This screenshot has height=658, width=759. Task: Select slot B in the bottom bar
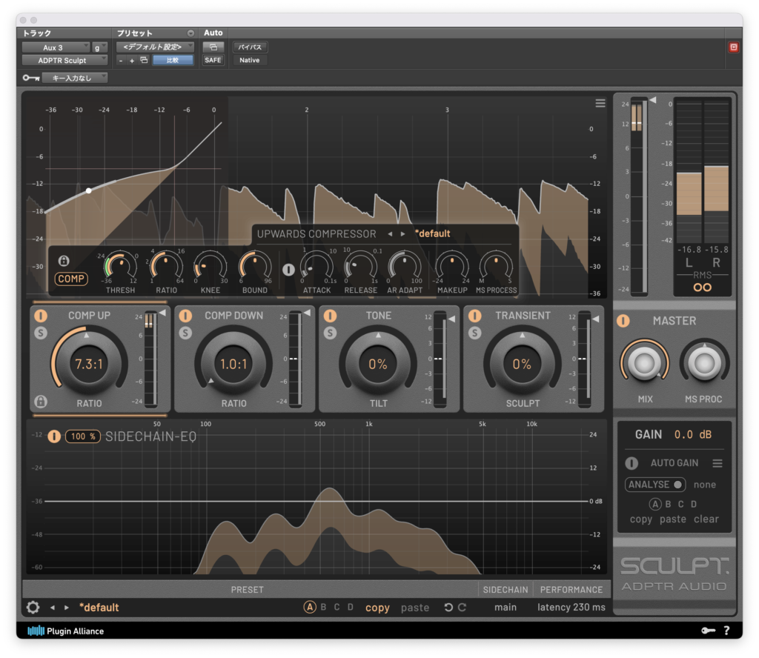323,607
